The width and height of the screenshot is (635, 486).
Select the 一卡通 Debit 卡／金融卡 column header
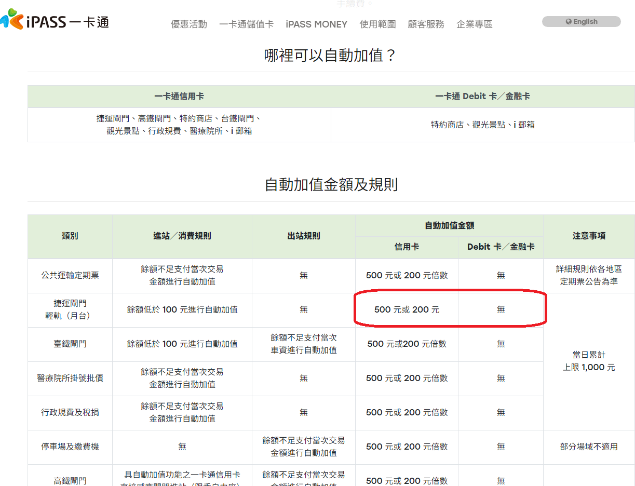[482, 97]
